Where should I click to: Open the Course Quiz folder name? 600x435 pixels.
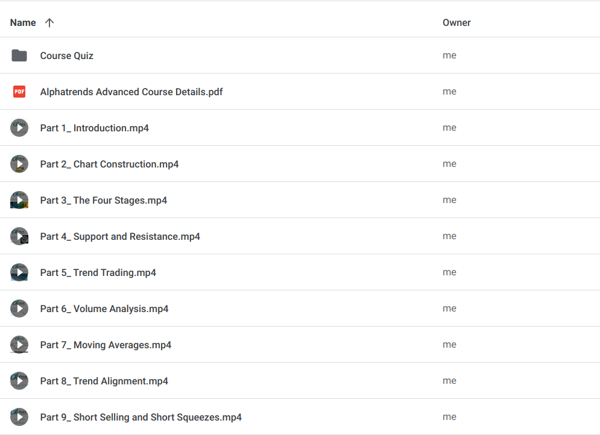pos(66,55)
